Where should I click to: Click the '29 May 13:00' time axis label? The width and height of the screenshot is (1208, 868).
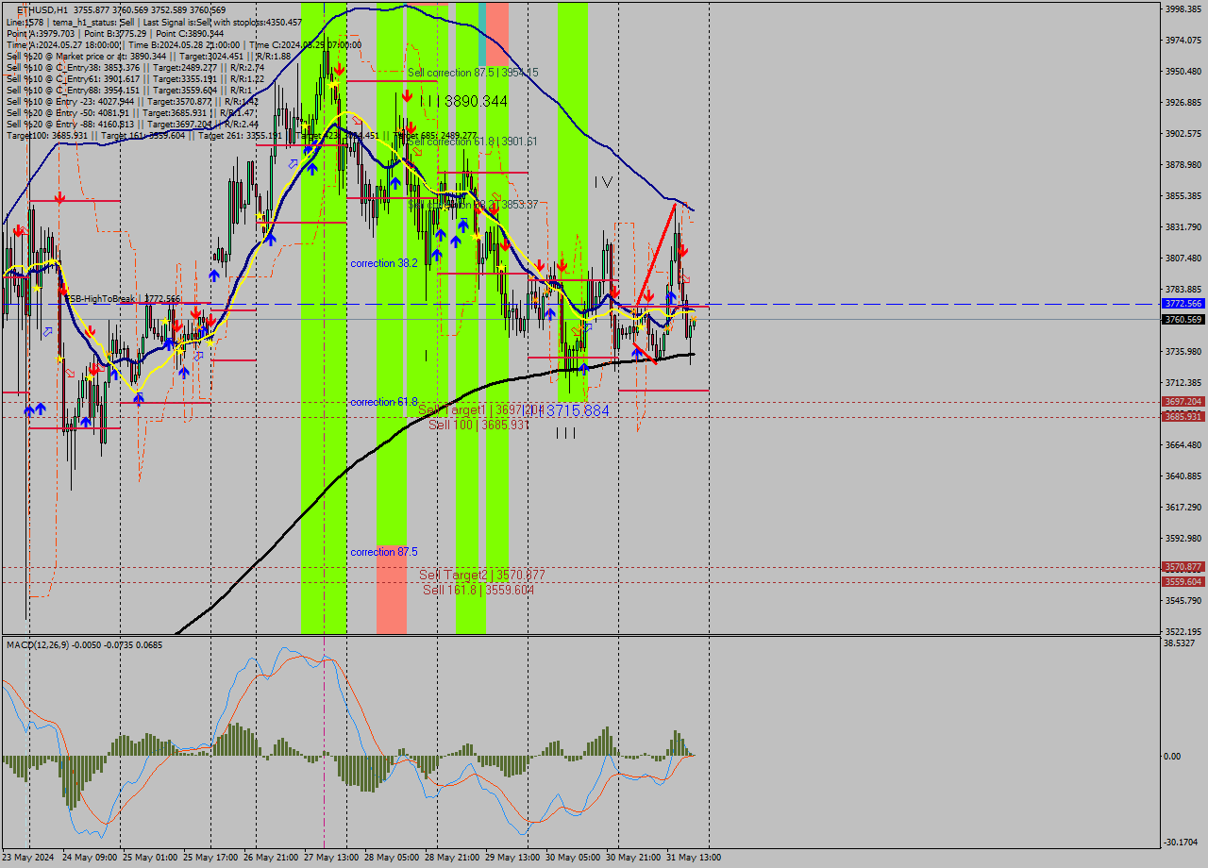(x=514, y=858)
